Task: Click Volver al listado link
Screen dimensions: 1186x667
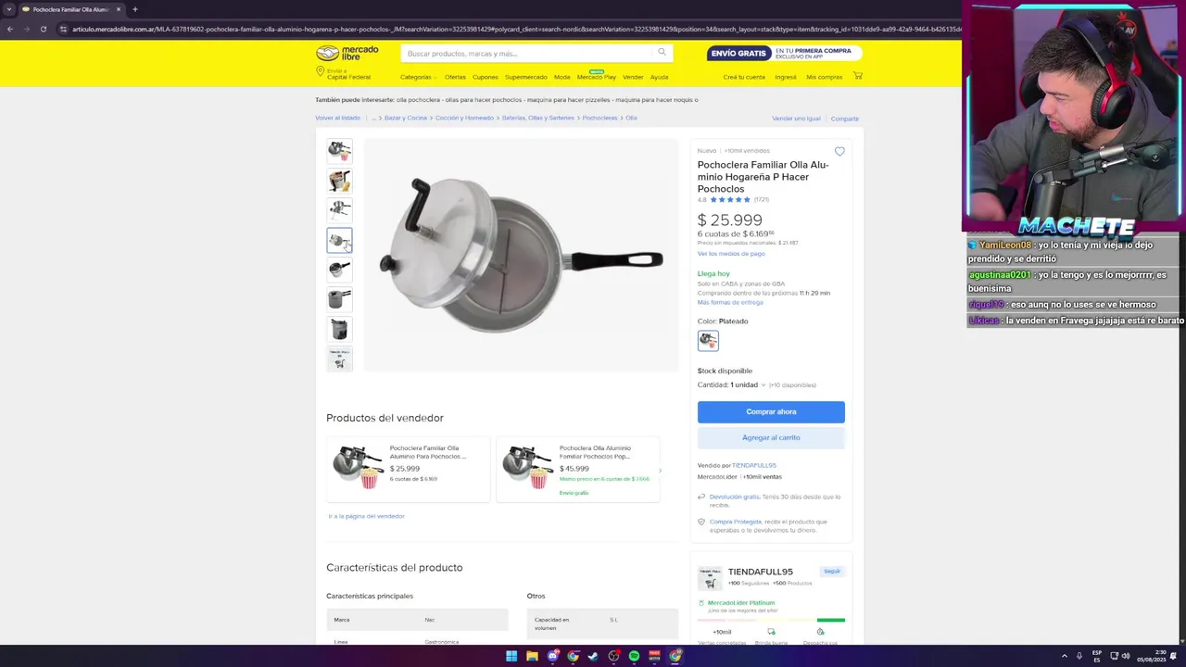Action: [337, 118]
